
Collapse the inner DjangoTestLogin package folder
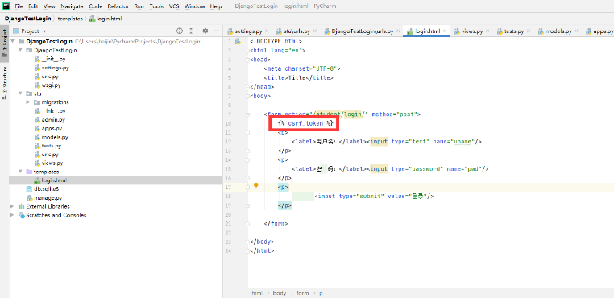(20, 50)
